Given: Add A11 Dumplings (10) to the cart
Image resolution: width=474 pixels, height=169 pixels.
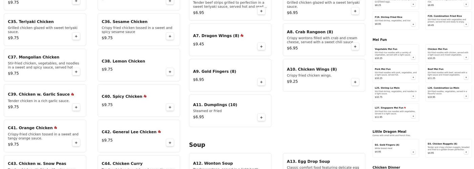Looking at the screenshot, I should click(261, 118).
